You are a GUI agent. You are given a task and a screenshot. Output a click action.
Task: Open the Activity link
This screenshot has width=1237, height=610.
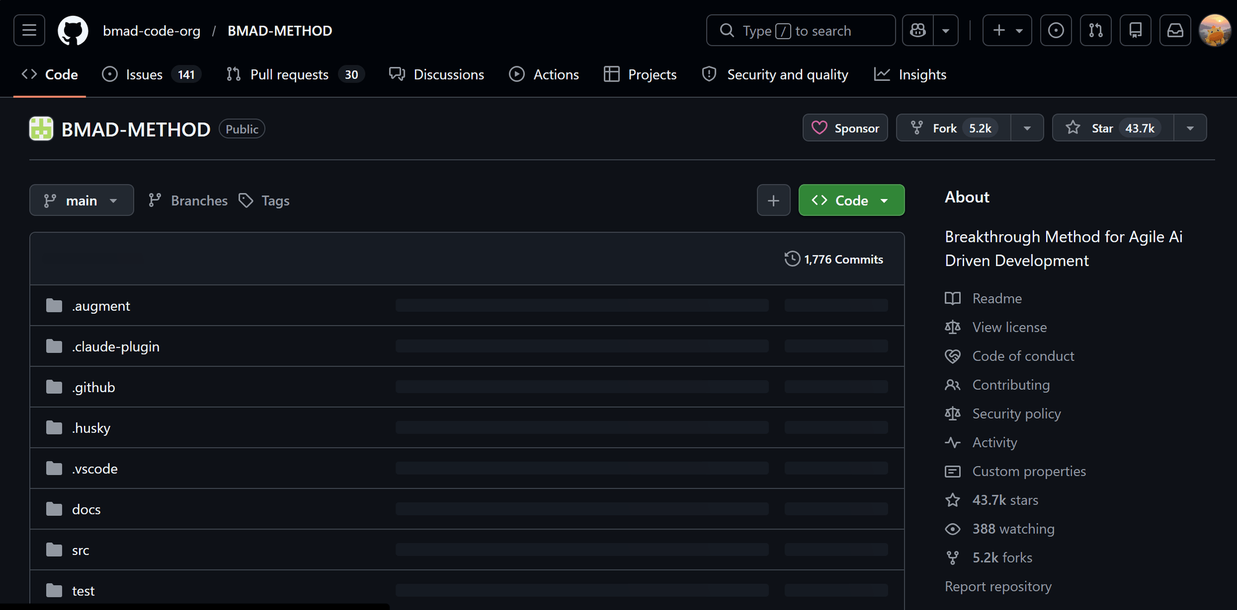(995, 442)
